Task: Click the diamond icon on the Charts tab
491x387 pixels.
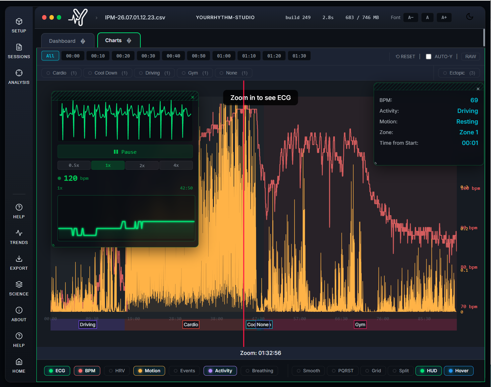Action: (129, 40)
